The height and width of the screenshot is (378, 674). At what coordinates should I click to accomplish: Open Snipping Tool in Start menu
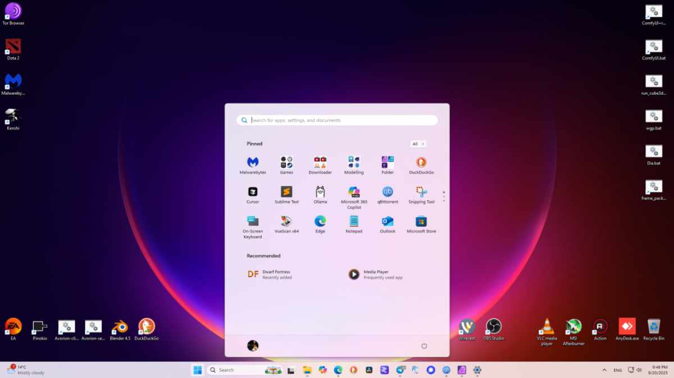point(421,192)
